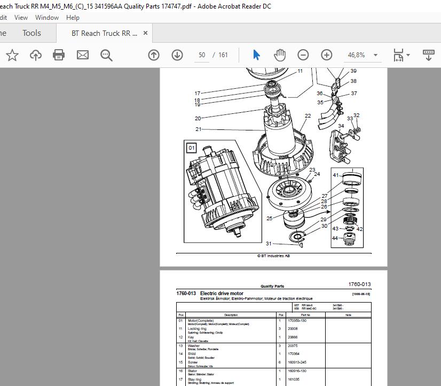Click the 'Locking ring' description row
This screenshot has width=441, height=386.
click(x=231, y=330)
